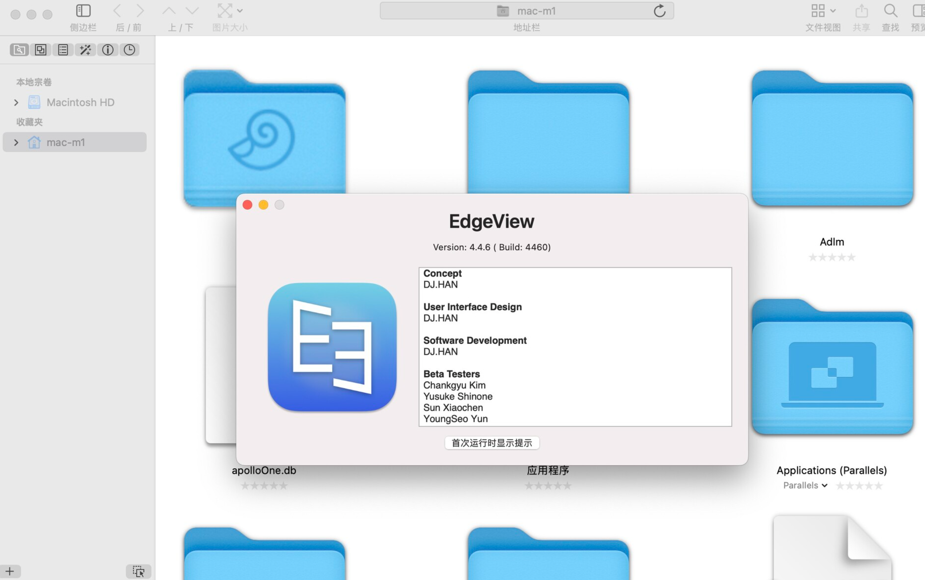The height and width of the screenshot is (580, 925).
Task: Open the 文件视图 dropdown chevron
Action: coord(833,11)
